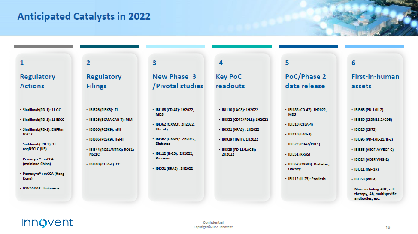Select 'IBI112 (IL-23): 2H2022, Psoriasis' item

(x=174, y=156)
